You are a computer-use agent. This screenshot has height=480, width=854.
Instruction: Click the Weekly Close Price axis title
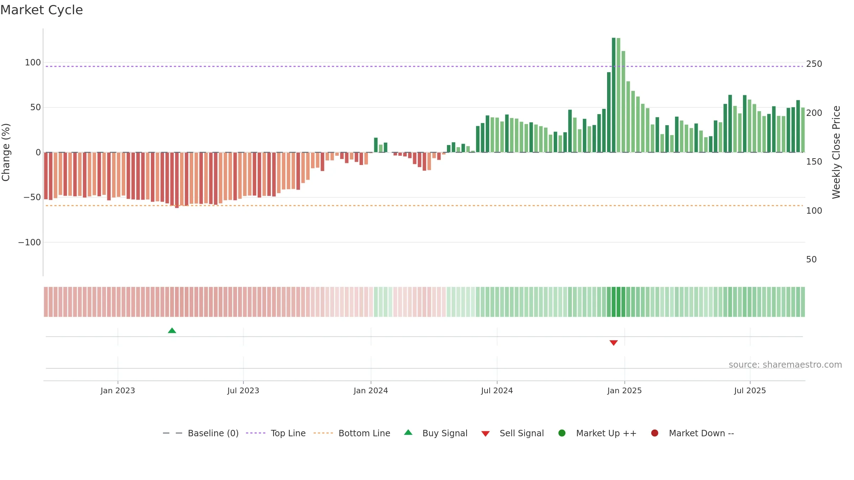click(836, 152)
